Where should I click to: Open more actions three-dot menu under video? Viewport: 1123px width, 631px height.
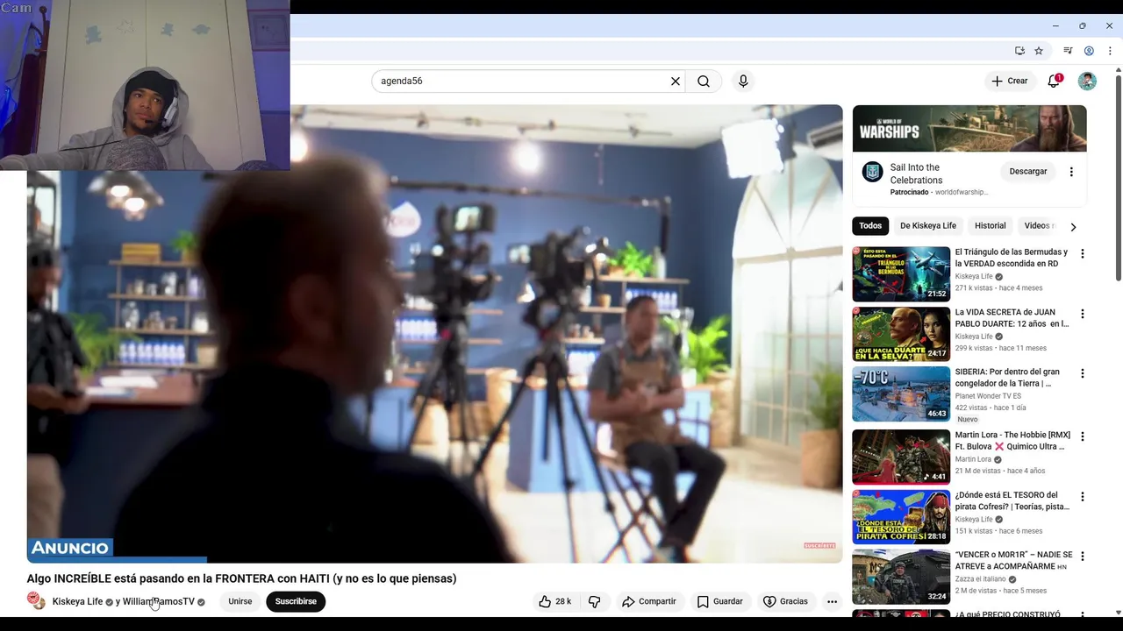point(832,601)
